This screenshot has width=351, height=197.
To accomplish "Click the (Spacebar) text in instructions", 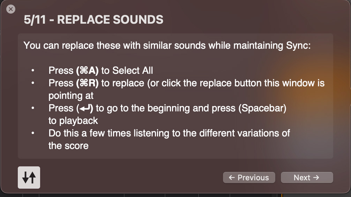I will 262,108.
